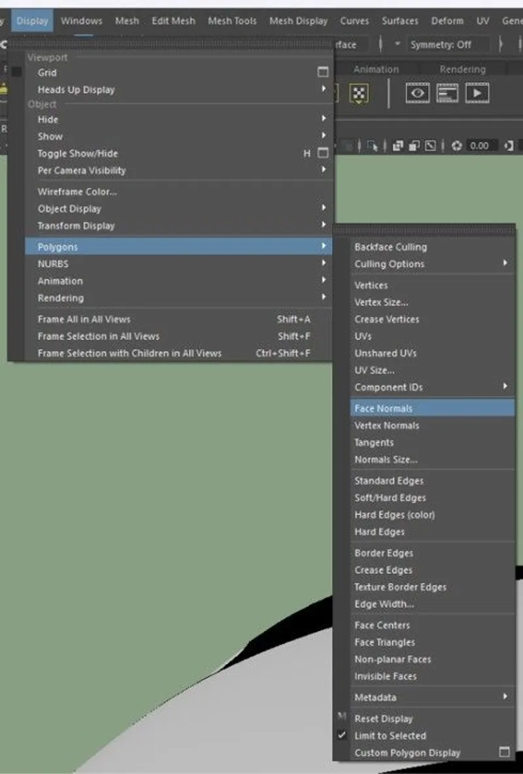Click the crosshair icon beside the 0.00 field
The image size is (523, 774).
click(x=456, y=145)
